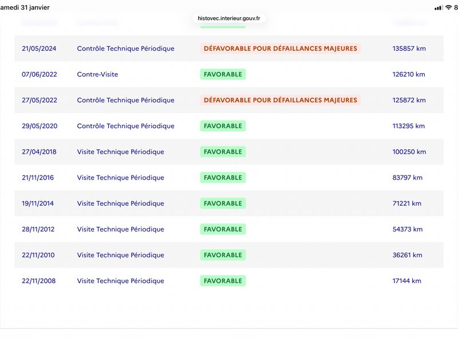Tap the histovec.interieur.gouv.fr address bar
458x343 pixels.
[x=229, y=18]
